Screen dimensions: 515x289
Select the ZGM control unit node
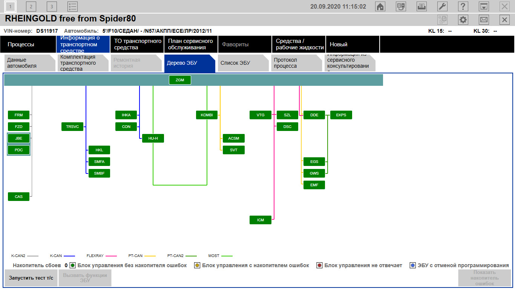180,80
